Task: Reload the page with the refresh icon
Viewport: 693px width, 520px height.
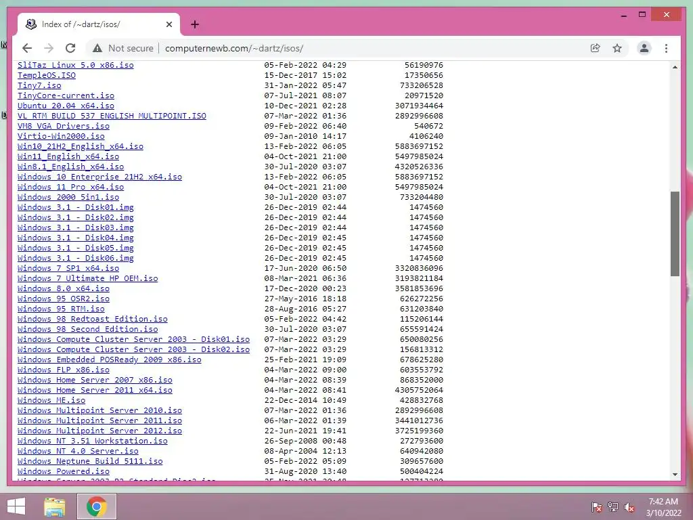Action: coord(70,48)
